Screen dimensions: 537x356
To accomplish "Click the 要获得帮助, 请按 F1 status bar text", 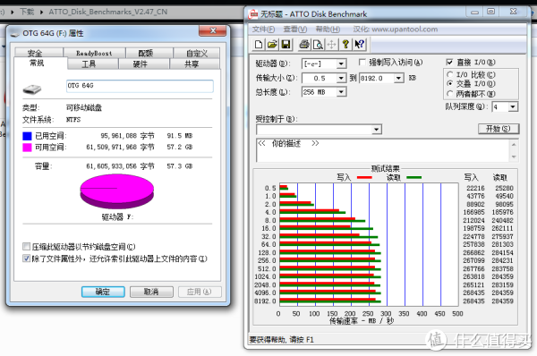I will [x=282, y=340].
